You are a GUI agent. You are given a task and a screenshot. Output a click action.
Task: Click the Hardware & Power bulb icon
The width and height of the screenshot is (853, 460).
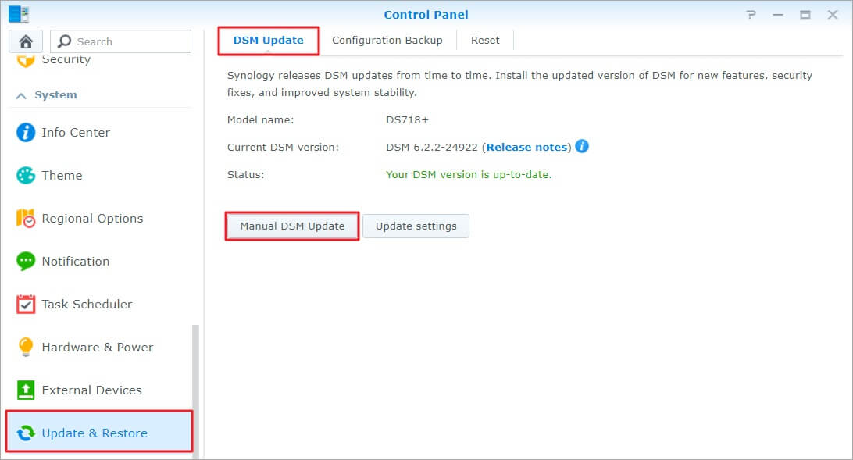26,347
